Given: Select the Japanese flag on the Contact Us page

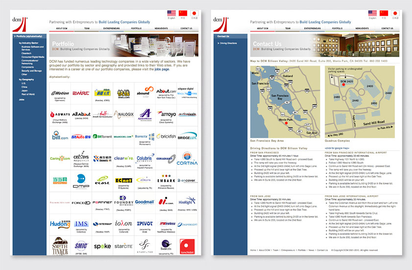Looking at the screenshot, I should [x=395, y=13].
